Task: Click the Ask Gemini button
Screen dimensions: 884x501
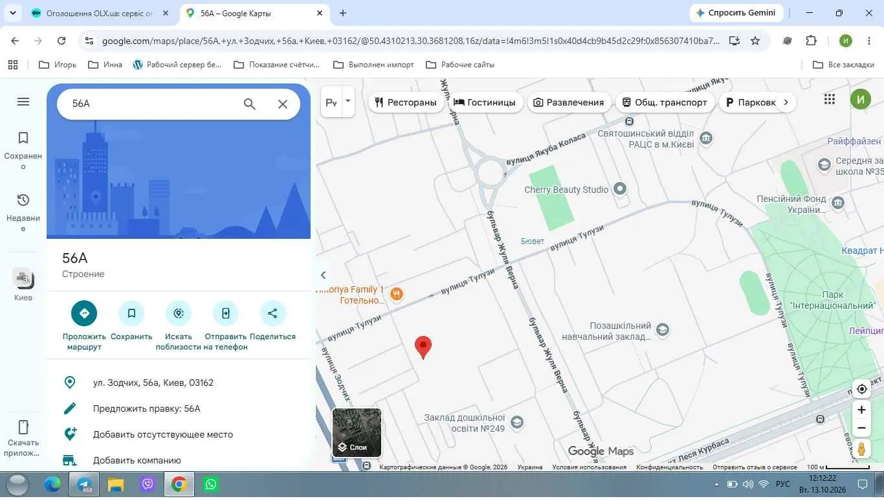Action: (x=737, y=13)
